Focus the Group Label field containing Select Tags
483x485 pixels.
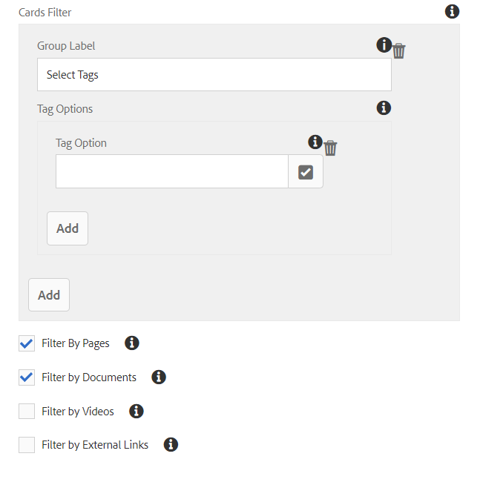tap(214, 75)
